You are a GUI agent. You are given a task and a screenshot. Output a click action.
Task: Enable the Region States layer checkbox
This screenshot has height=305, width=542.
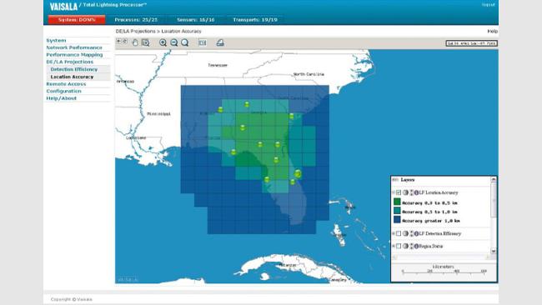[x=399, y=246]
